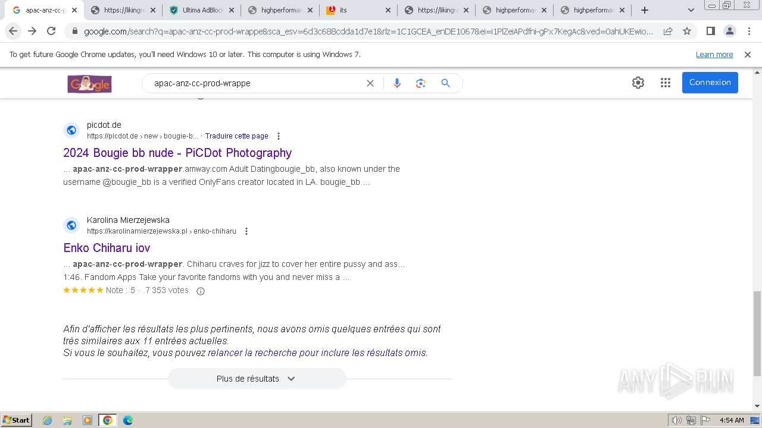
Task: Click into the Google search input field
Action: pyautogui.click(x=256, y=83)
